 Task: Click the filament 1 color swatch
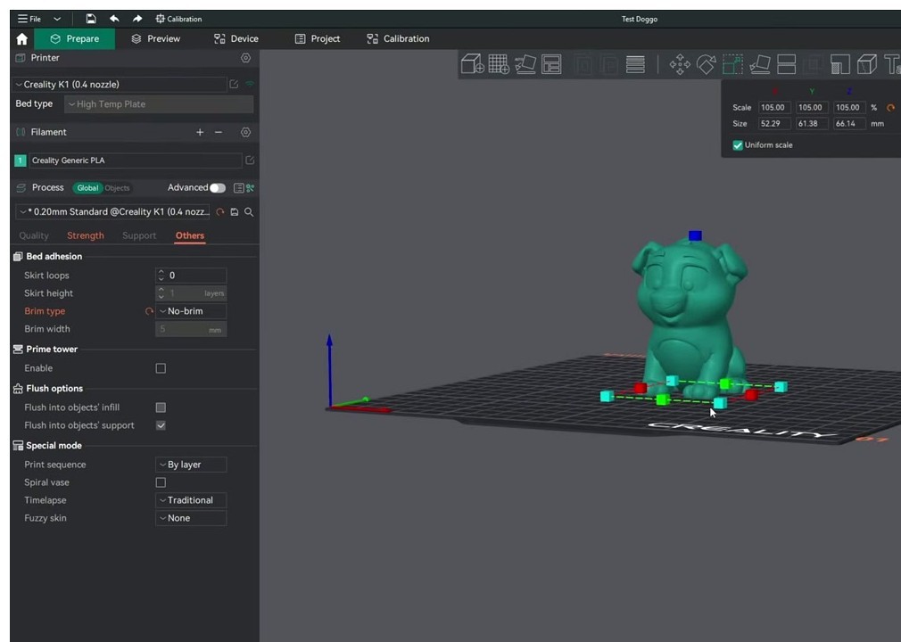pos(21,160)
